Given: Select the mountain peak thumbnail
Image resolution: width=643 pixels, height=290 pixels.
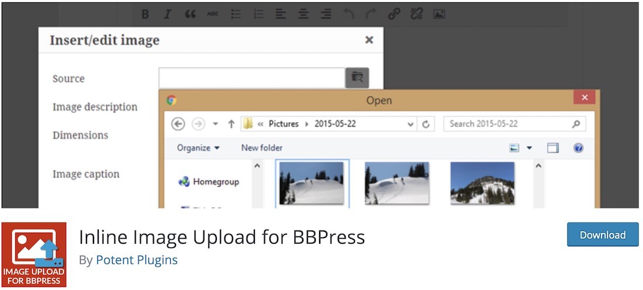Looking at the screenshot, I should pos(482,183).
